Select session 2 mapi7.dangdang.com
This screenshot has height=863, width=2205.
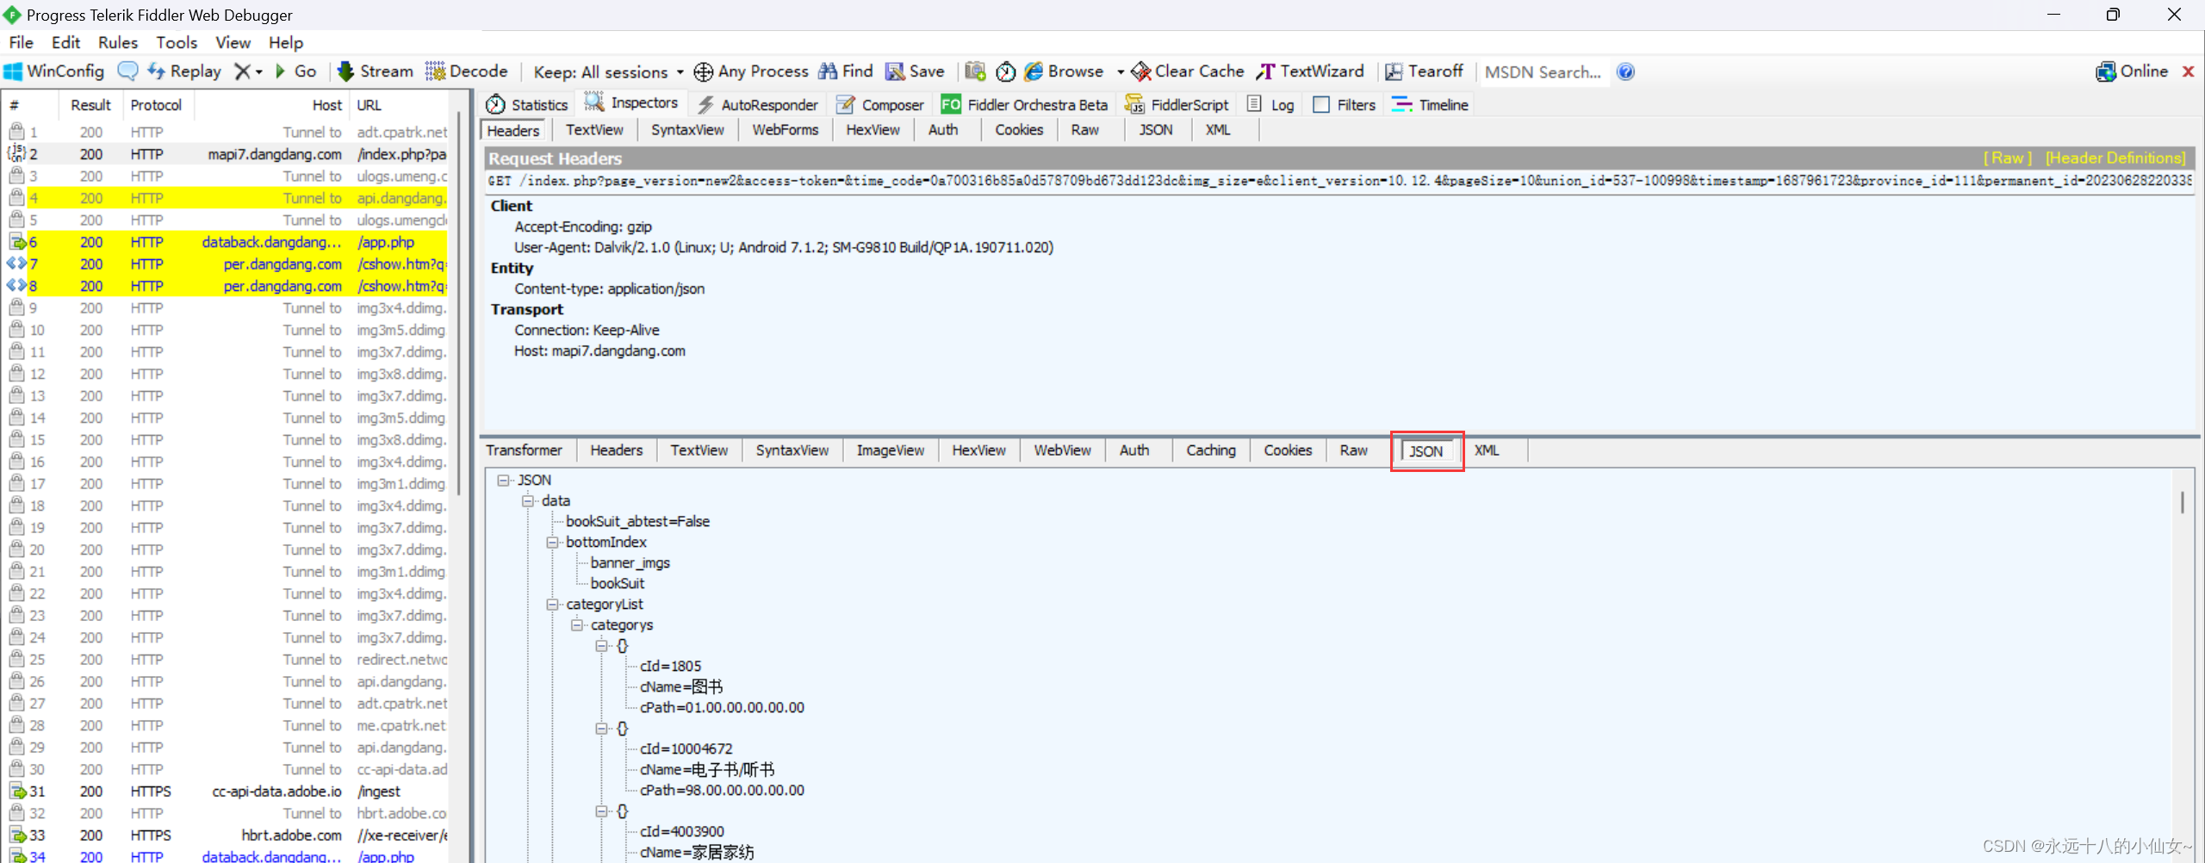[227, 154]
